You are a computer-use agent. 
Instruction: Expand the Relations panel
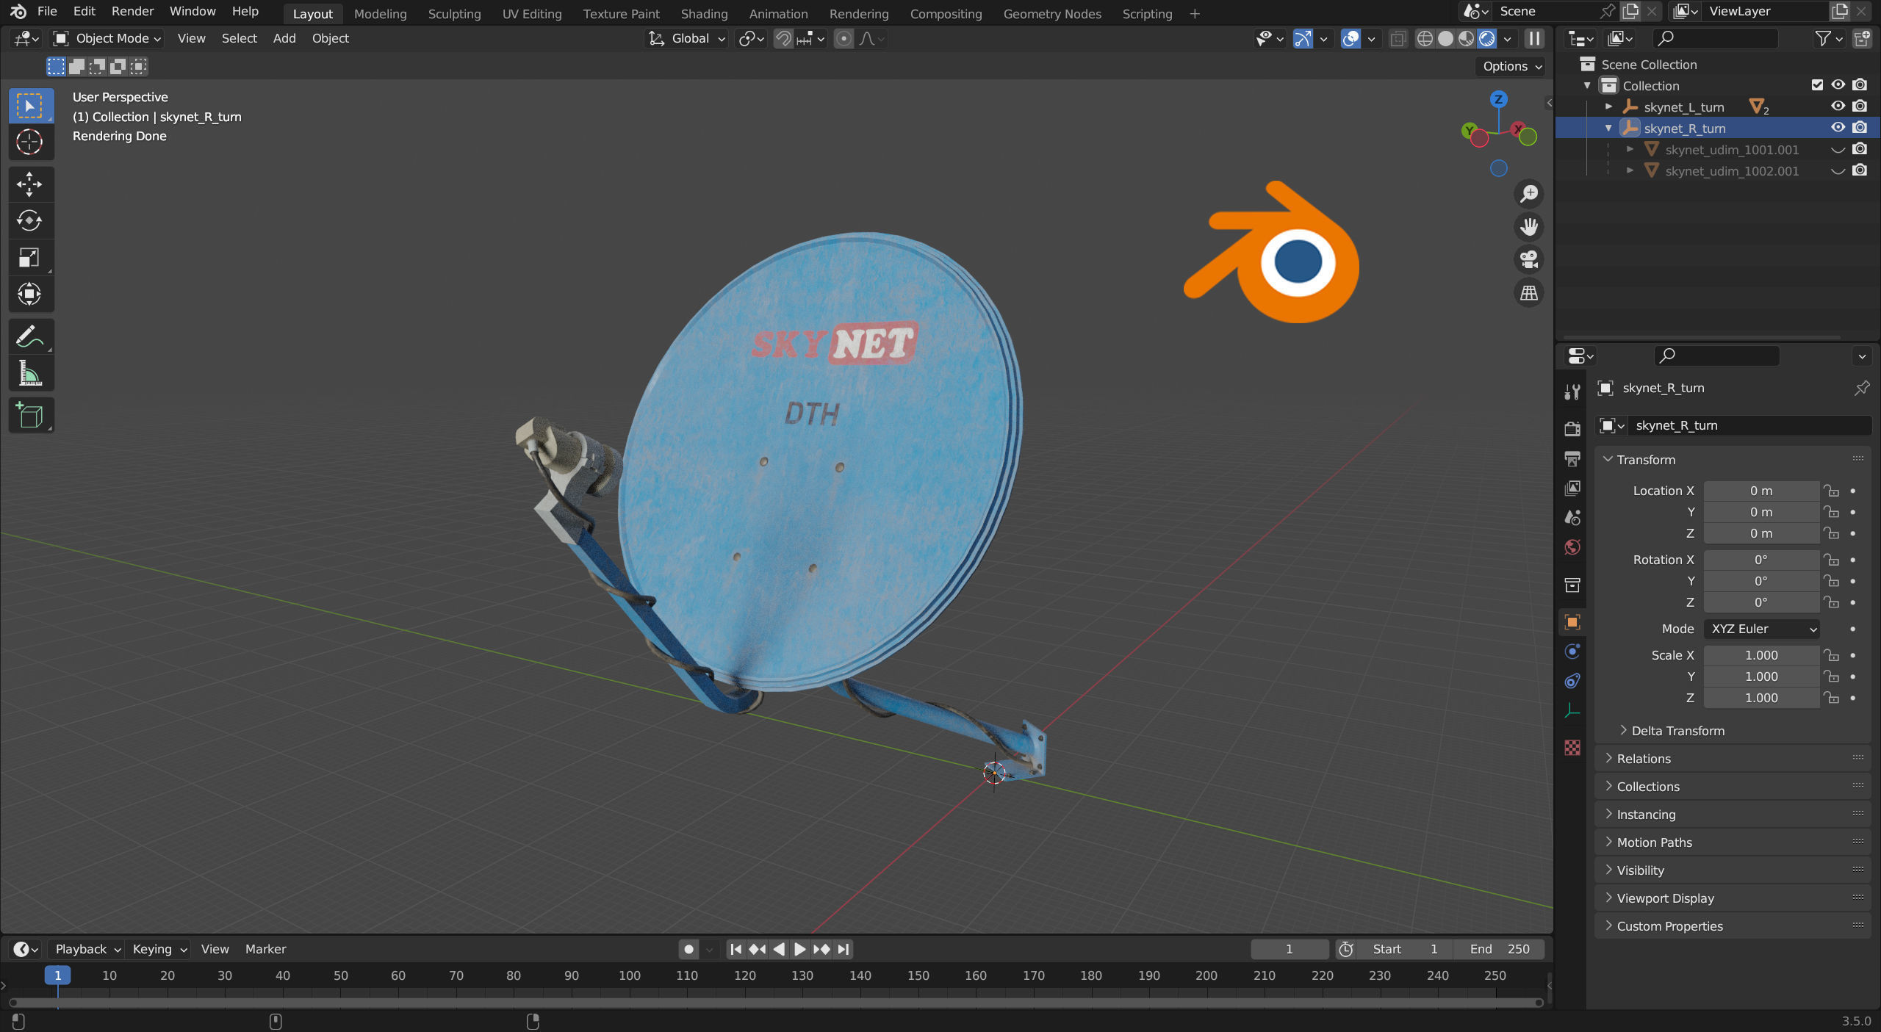coord(1644,759)
